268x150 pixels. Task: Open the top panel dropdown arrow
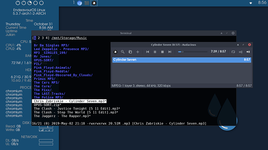coord(251,3)
